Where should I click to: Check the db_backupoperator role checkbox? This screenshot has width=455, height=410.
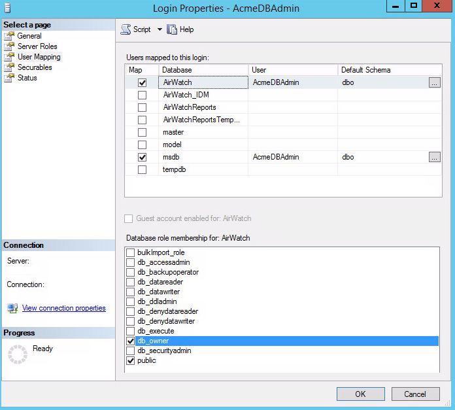click(131, 272)
